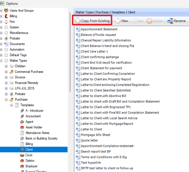Click the Quote letter document icon
Viewport: 189px width, 172px height.
coord(78,140)
